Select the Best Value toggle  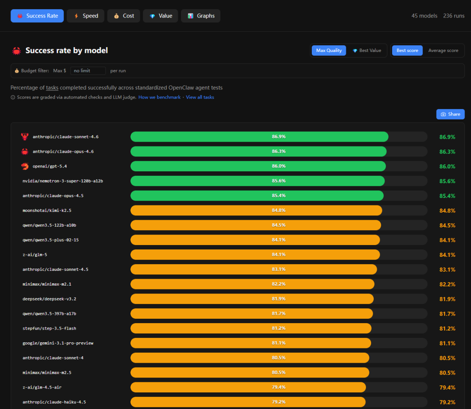(367, 51)
